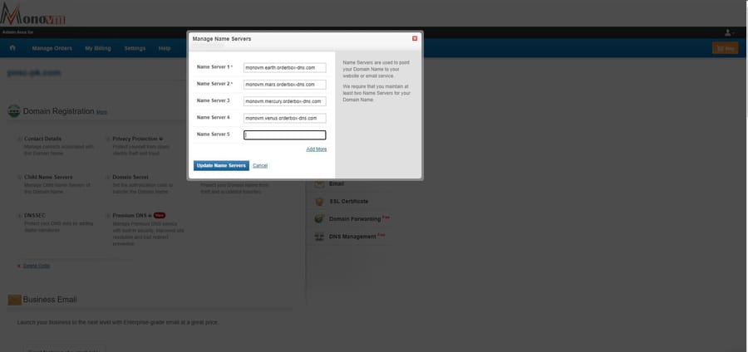Screen dimensions: 748x352
Task: Click the DNS Management icon
Action: click(x=320, y=237)
